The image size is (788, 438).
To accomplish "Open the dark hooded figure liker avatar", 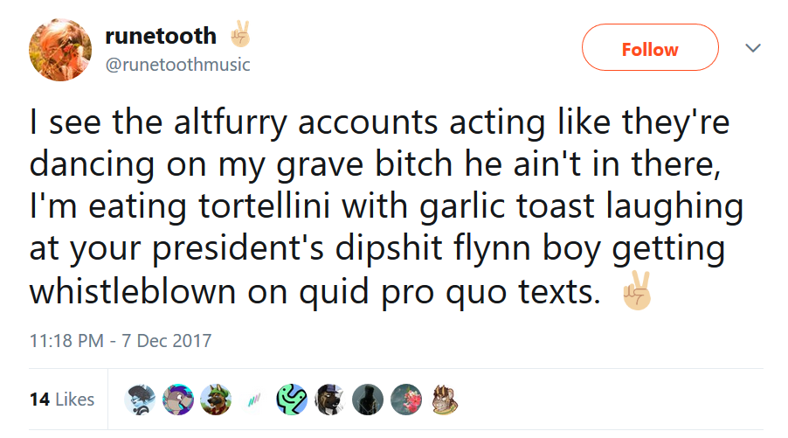I will click(x=368, y=400).
